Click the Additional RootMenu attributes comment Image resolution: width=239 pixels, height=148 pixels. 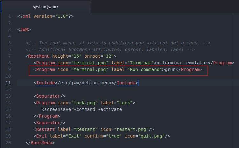110,49
